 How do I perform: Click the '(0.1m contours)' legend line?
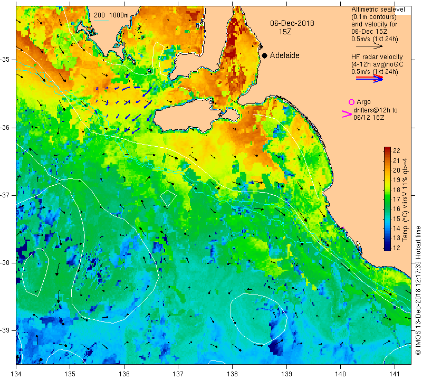point(373,17)
